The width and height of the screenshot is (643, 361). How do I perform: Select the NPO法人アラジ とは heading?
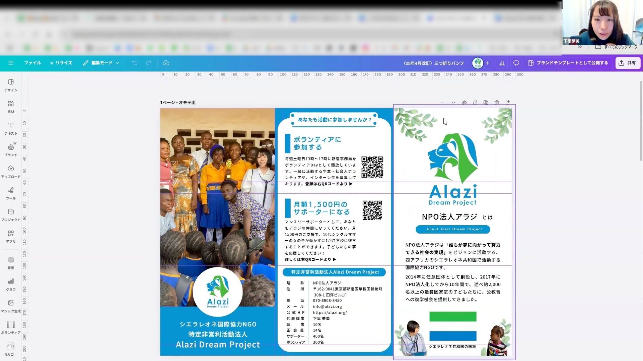tap(457, 217)
